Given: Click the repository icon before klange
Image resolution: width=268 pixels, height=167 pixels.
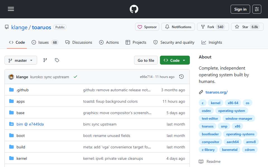Looking at the screenshot, I should point(7,27).
